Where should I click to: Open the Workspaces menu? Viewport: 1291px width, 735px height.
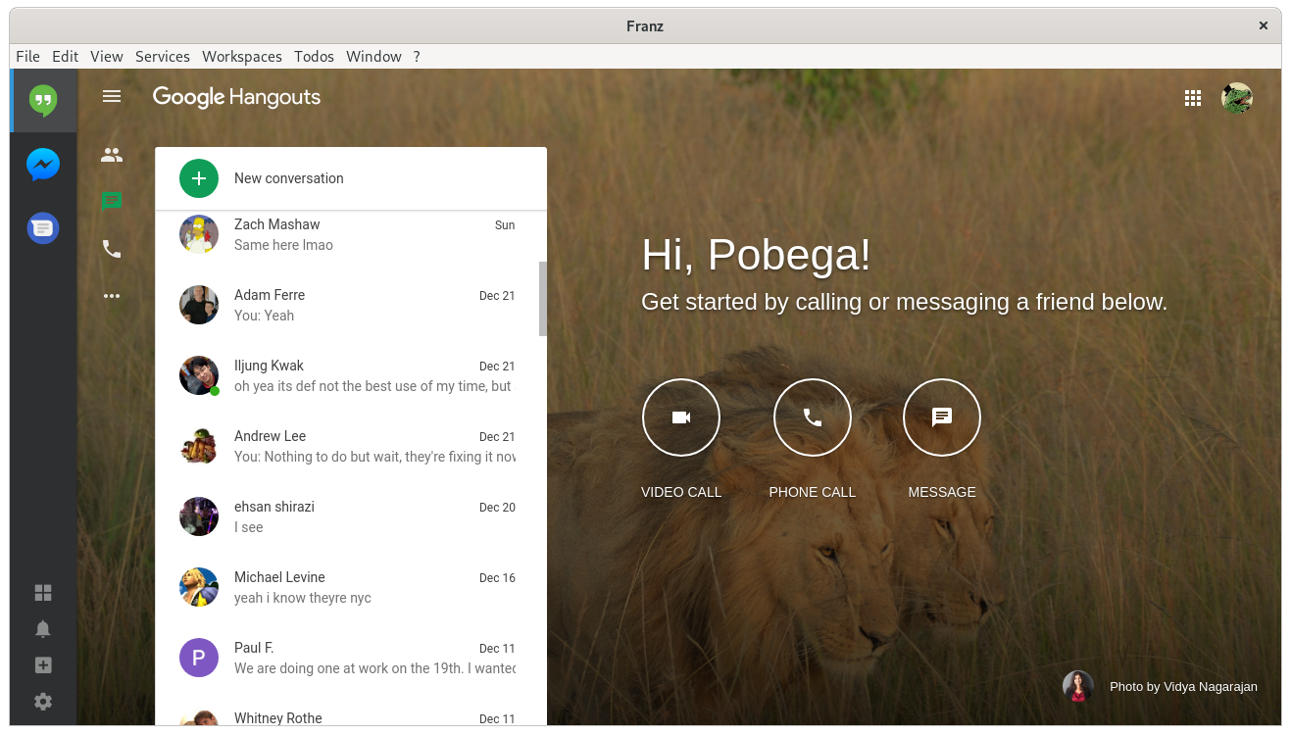click(241, 56)
